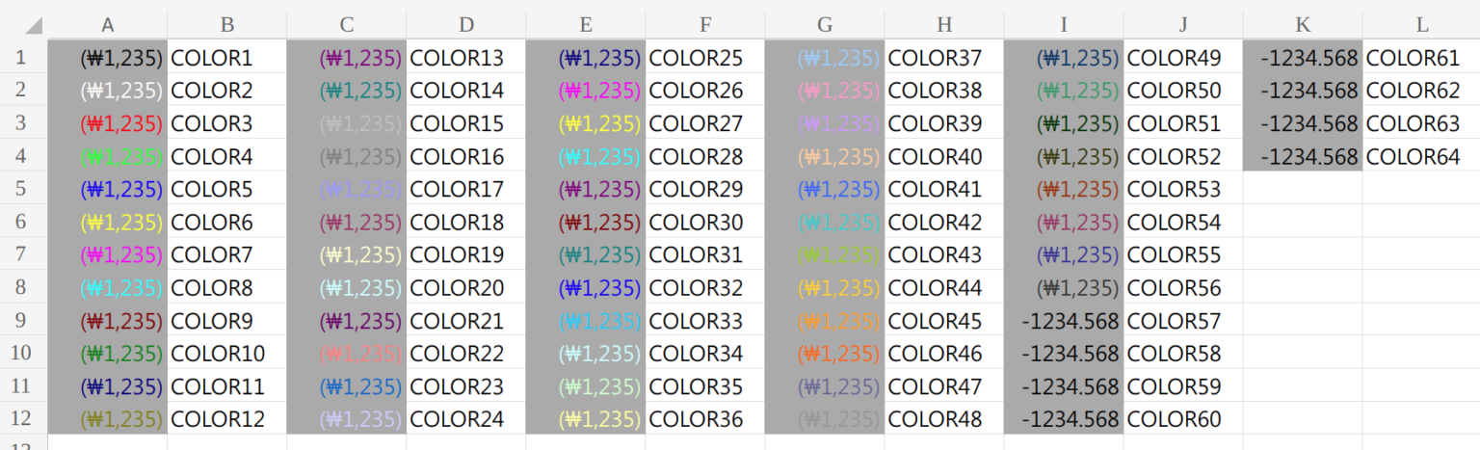Click the cell labeled COLOR27
Image resolution: width=1480 pixels, height=450 pixels.
point(705,123)
